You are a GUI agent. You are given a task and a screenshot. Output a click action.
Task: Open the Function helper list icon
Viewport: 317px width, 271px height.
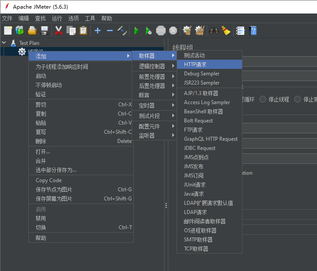tap(240, 30)
